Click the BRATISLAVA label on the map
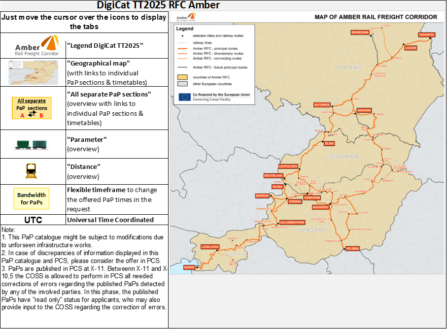 click(273, 176)
